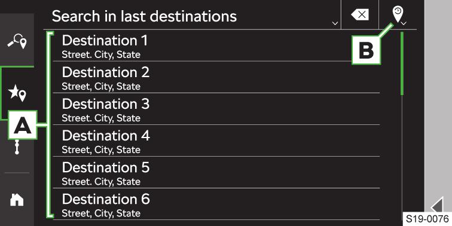452x226 pixels.
Task: Clear search text with backspace icon
Action: pos(360,15)
